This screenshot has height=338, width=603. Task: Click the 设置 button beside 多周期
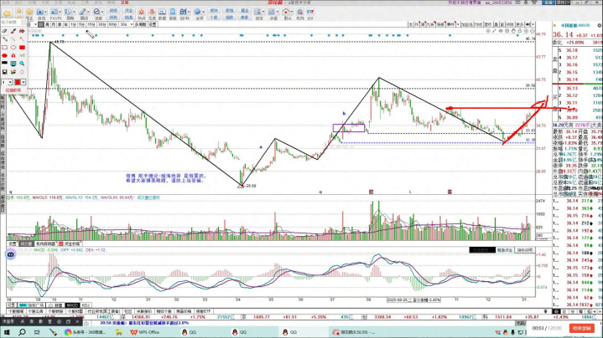pyautogui.click(x=153, y=24)
